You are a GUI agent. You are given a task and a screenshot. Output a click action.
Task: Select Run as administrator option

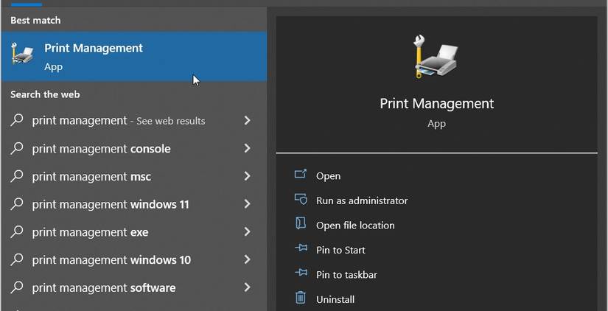click(x=361, y=200)
